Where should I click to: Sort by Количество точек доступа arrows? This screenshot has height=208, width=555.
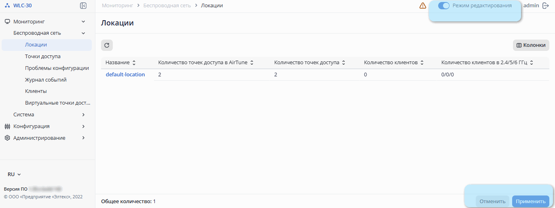coord(344,63)
